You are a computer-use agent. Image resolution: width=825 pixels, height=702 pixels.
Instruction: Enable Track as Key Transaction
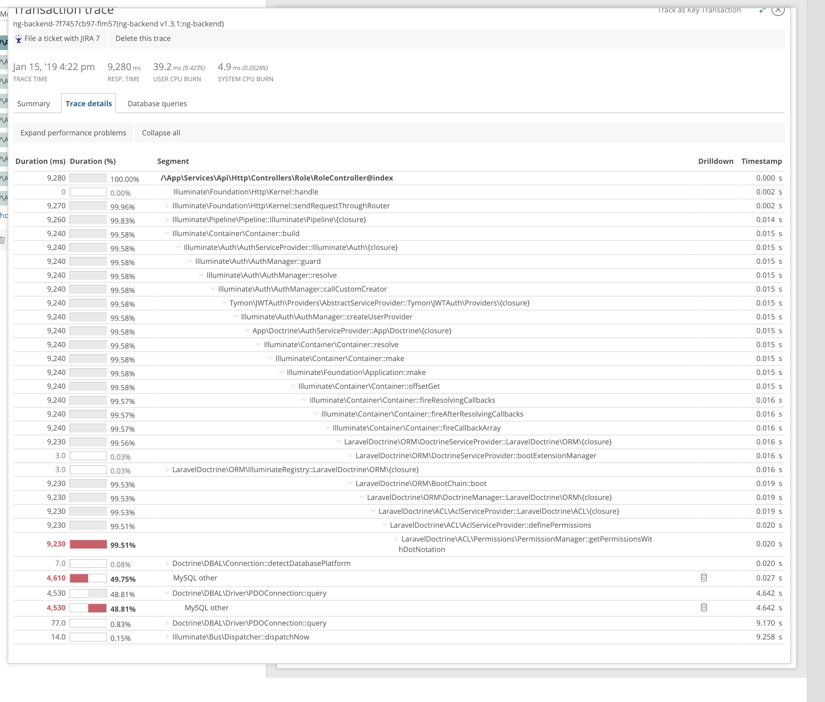pyautogui.click(x=699, y=10)
